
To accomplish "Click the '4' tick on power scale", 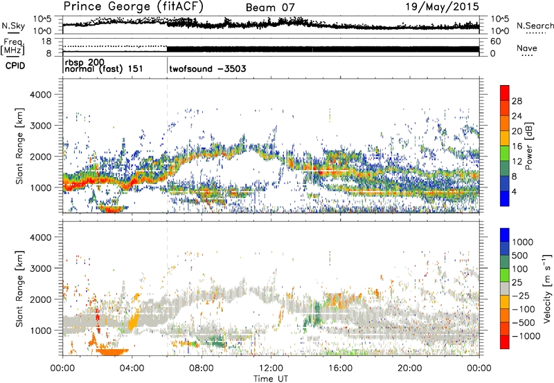I will [514, 192].
